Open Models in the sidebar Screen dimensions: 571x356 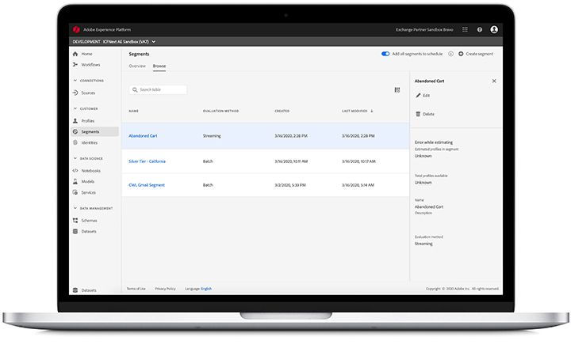(x=88, y=181)
